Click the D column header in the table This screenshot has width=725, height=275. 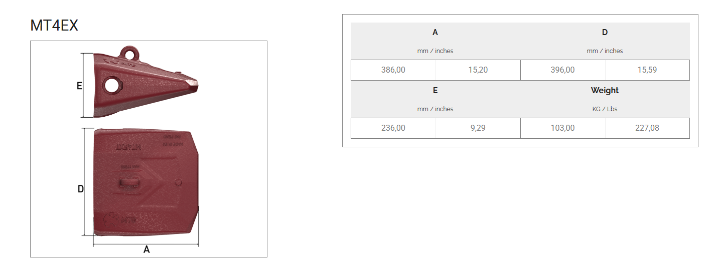point(605,33)
